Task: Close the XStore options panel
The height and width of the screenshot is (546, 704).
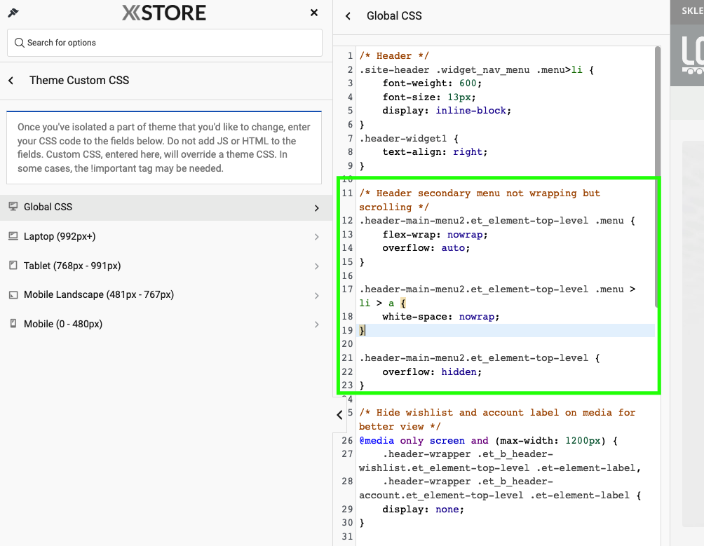Action: point(314,13)
